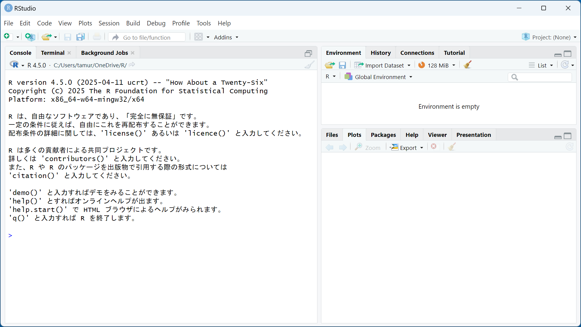
Task: Maximize the Environment pane
Action: (x=568, y=54)
